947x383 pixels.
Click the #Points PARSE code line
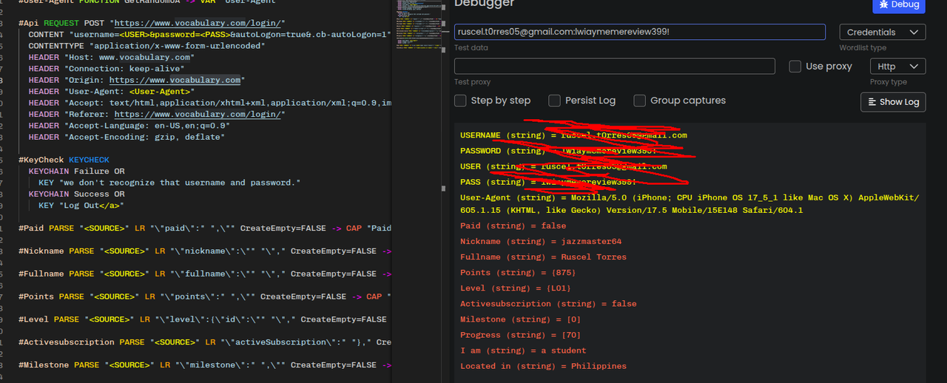(x=205, y=297)
